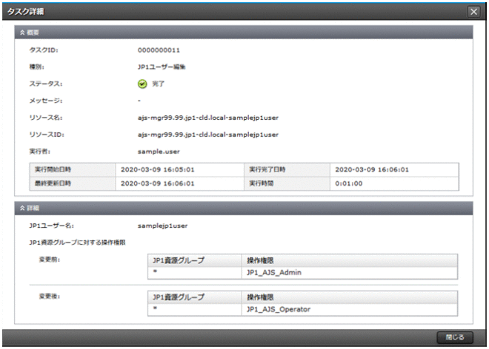Click JP1資源グループ column header in 変更前 table
This screenshot has width=489, height=349.
[x=195, y=260]
